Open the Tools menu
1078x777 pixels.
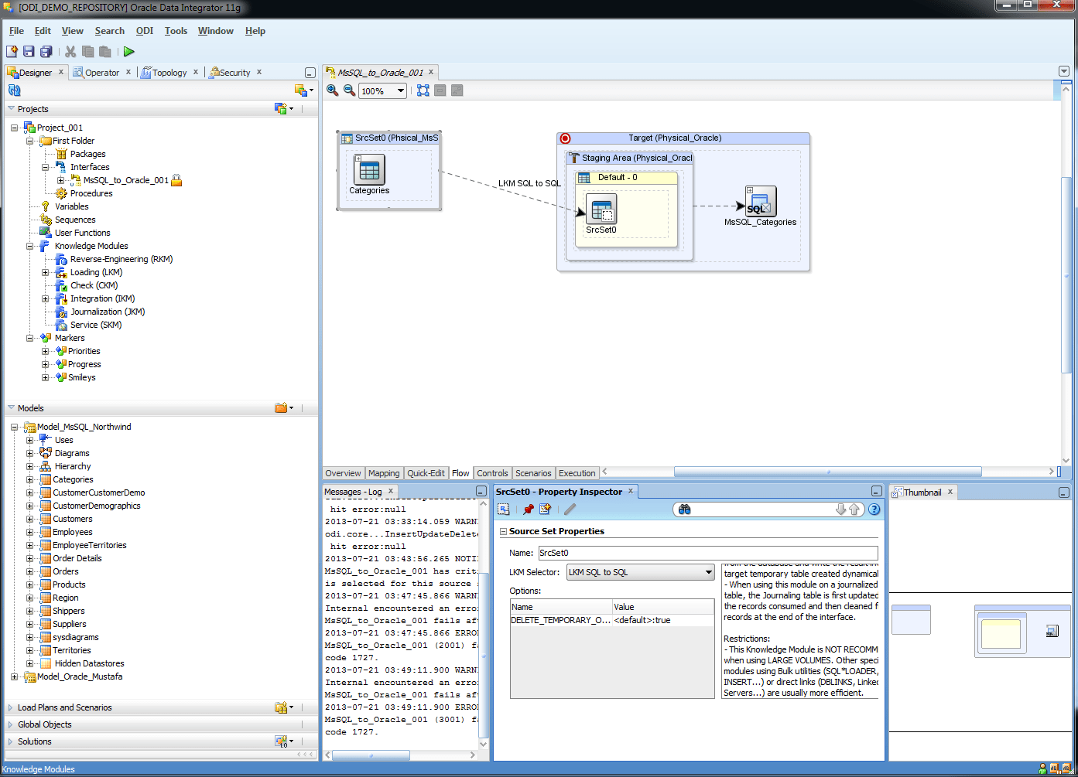point(176,31)
